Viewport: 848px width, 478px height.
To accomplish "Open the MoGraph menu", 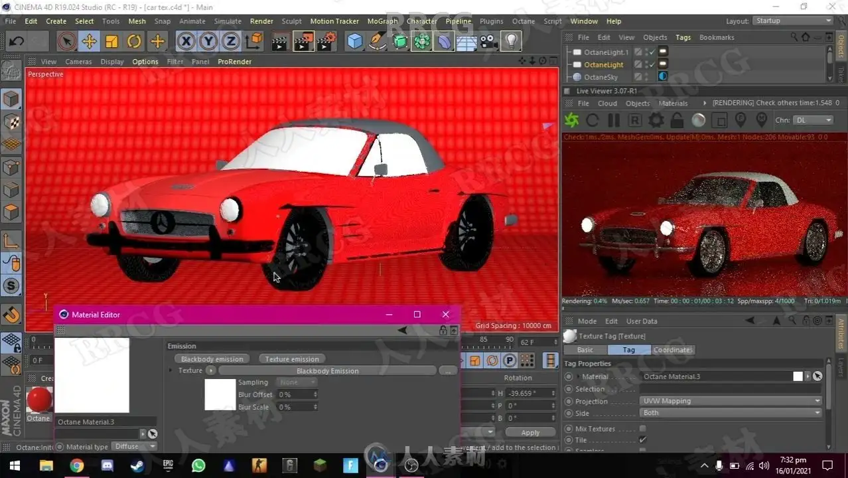I will (382, 21).
